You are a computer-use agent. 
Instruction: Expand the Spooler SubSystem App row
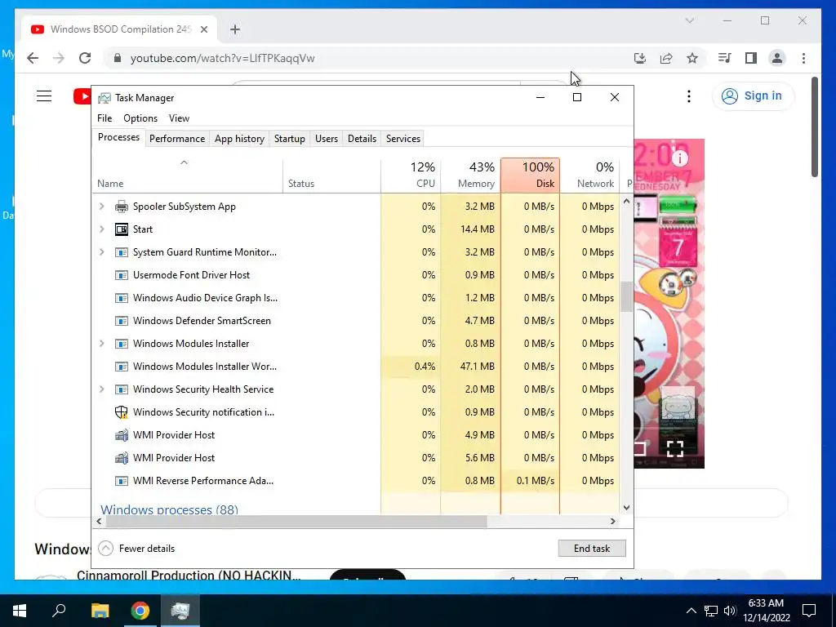pyautogui.click(x=102, y=207)
